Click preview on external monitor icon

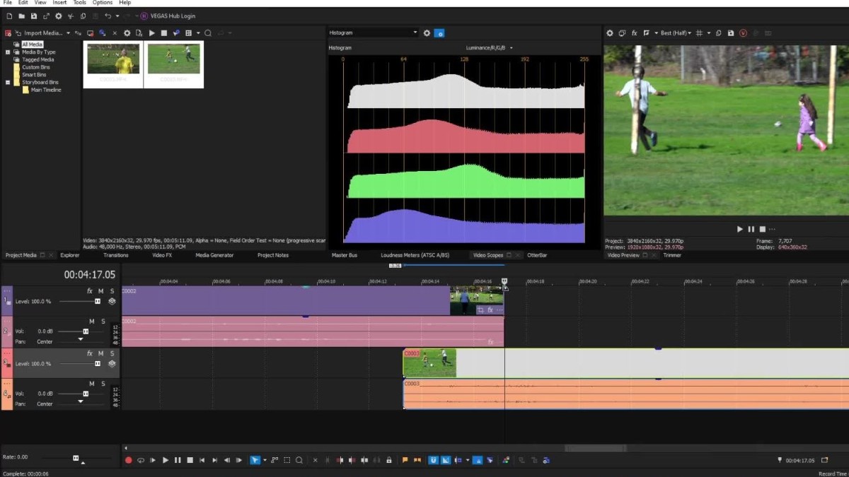(x=622, y=33)
